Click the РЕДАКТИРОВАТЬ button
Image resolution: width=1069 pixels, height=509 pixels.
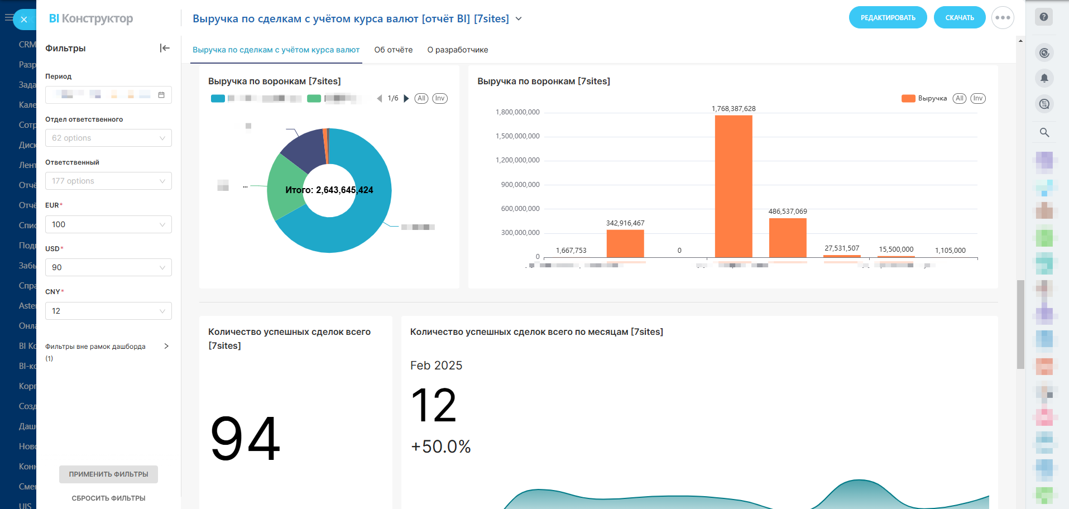[888, 18]
